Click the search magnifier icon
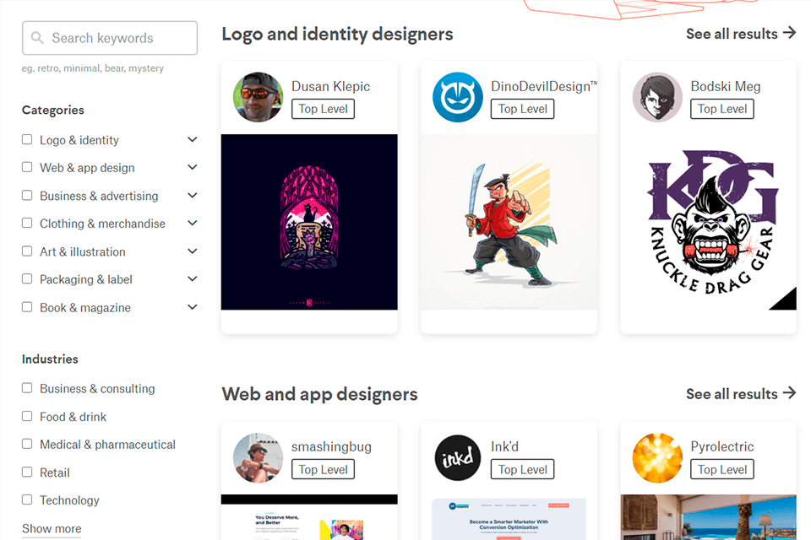 [37, 38]
